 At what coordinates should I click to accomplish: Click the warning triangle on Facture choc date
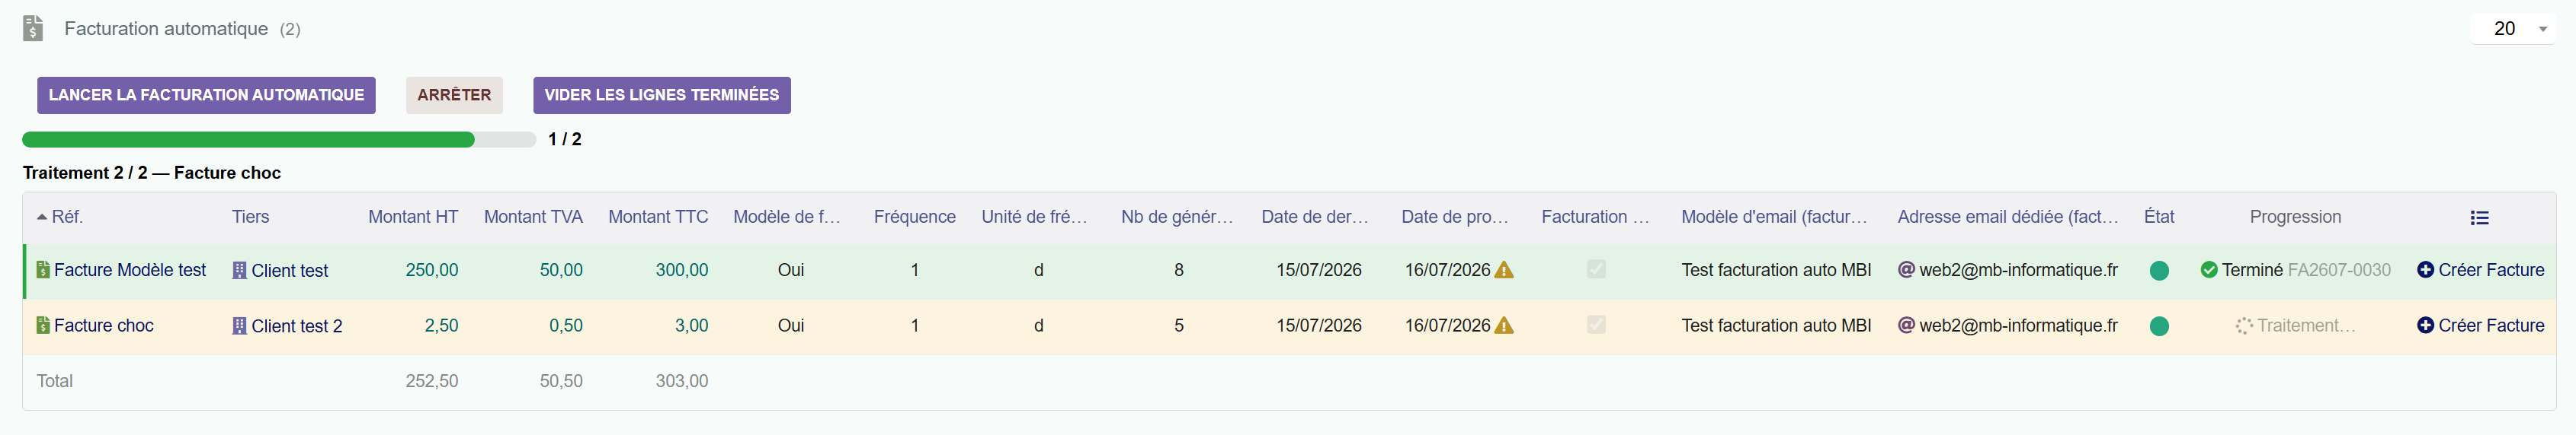[1503, 325]
